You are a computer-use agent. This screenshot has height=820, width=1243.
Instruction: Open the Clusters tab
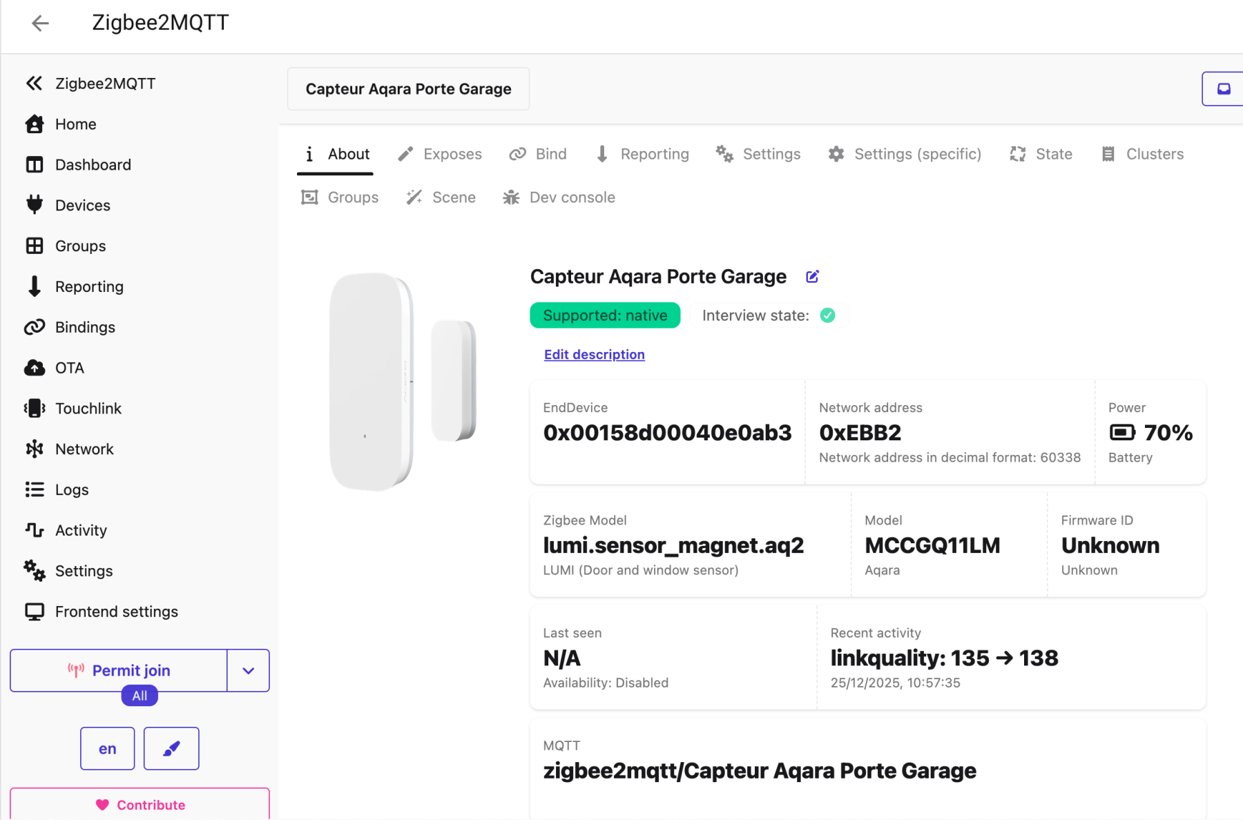[x=1142, y=154]
